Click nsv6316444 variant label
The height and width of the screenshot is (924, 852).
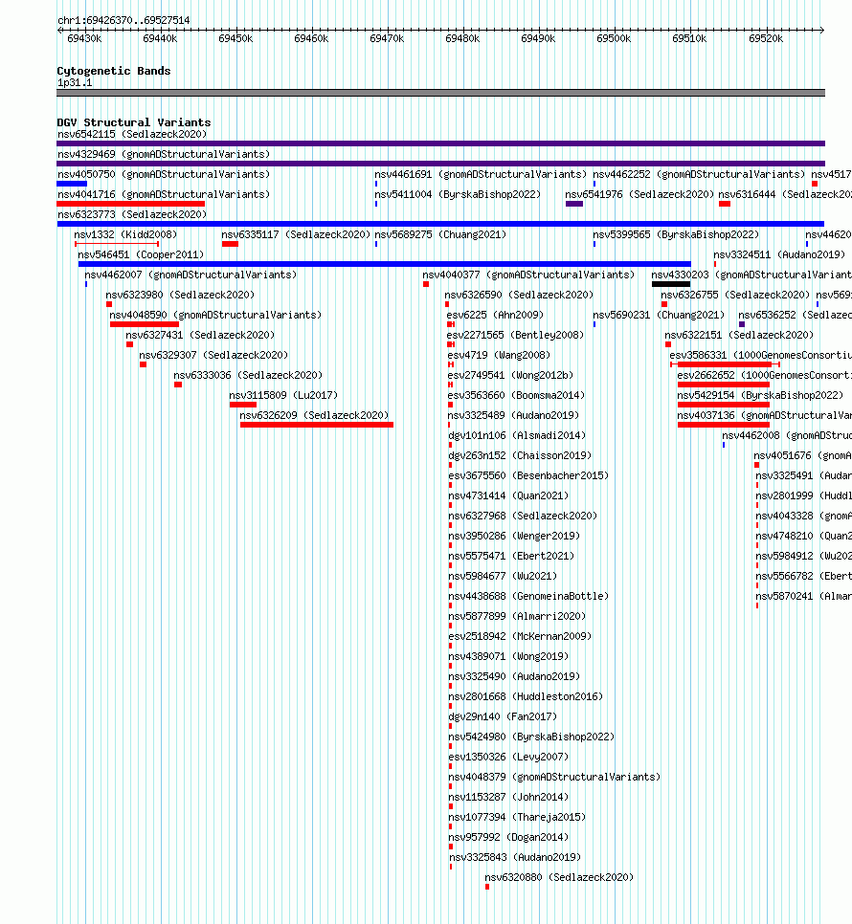click(x=785, y=194)
